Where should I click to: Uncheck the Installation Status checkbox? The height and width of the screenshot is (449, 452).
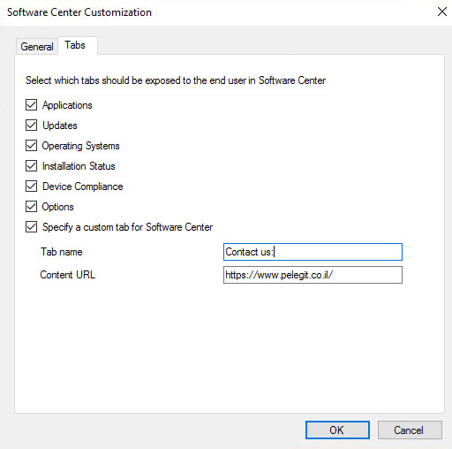(x=31, y=166)
